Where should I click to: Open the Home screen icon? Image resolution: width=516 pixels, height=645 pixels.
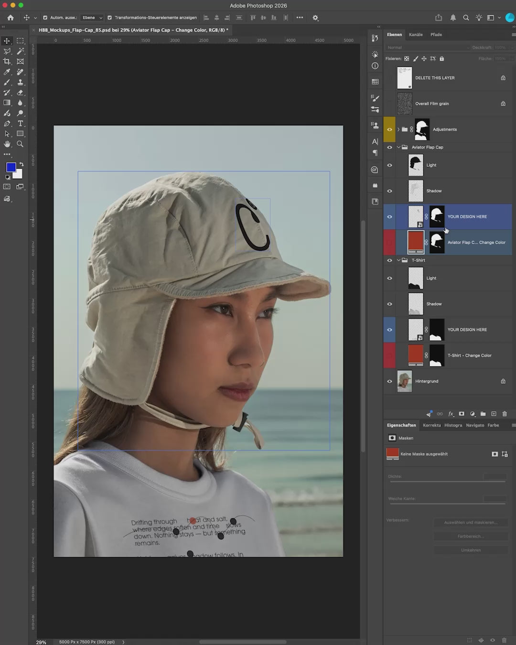coord(10,18)
